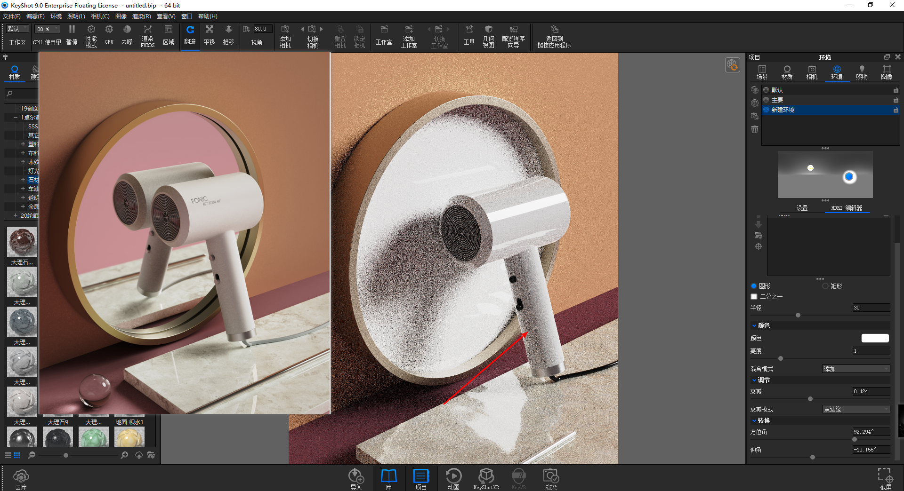
Task: Open the 混合模式 dropdown
Action: 856,369
